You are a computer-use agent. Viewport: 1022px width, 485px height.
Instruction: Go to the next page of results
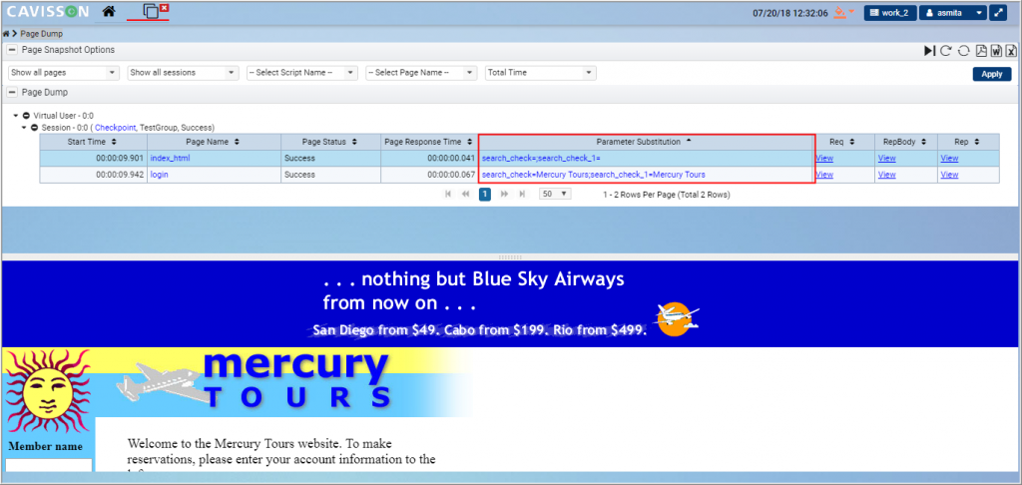tap(504, 195)
